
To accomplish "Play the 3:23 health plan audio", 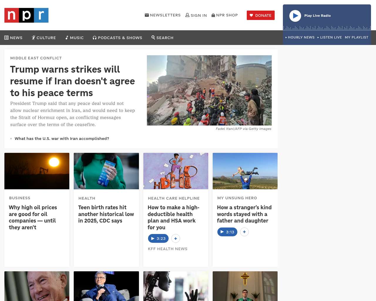I will [x=158, y=238].
